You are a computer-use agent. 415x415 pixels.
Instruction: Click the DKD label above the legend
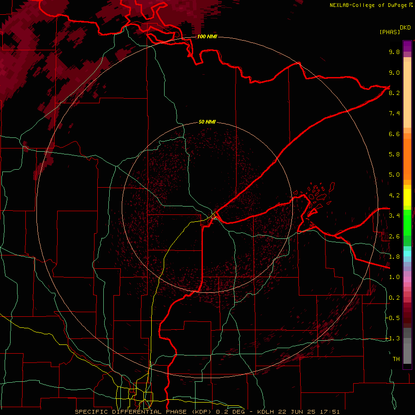(x=405, y=28)
